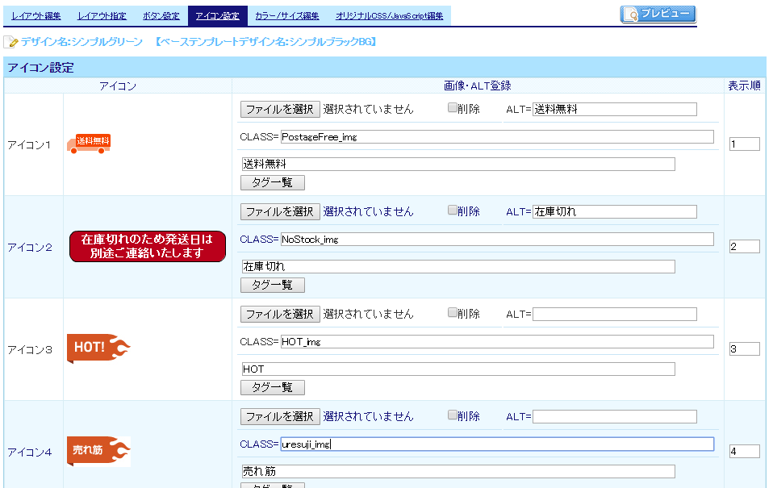Image resolution: width=773 pixels, height=488 pixels.
Task: Choose a file for アイコン4
Action: (280, 417)
